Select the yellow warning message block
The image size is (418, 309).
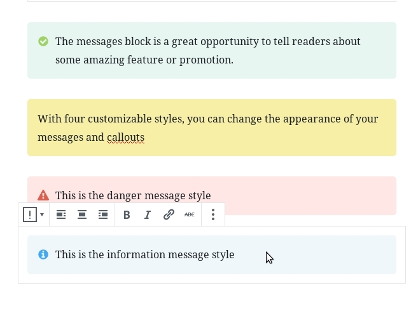[x=212, y=128]
